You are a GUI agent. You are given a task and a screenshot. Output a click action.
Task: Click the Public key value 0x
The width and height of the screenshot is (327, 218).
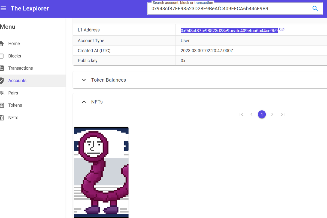(183, 61)
